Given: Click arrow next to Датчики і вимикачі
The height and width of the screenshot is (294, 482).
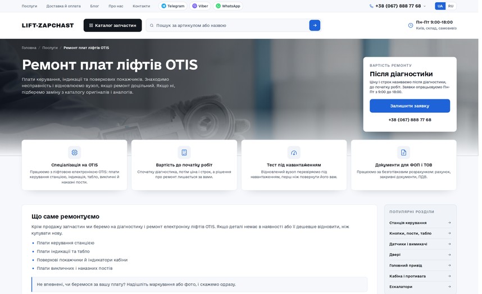Looking at the screenshot, I should (x=449, y=244).
